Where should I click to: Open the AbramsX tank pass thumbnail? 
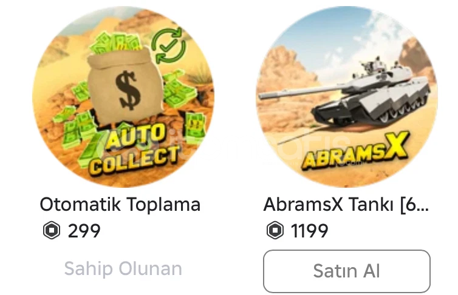[347, 97]
